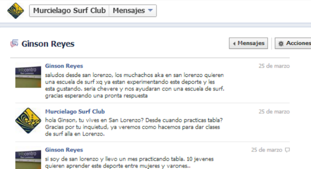This screenshot has height=169, width=311.
Task: Click the 25 de marzo date on club reply
Action: [x=274, y=112]
